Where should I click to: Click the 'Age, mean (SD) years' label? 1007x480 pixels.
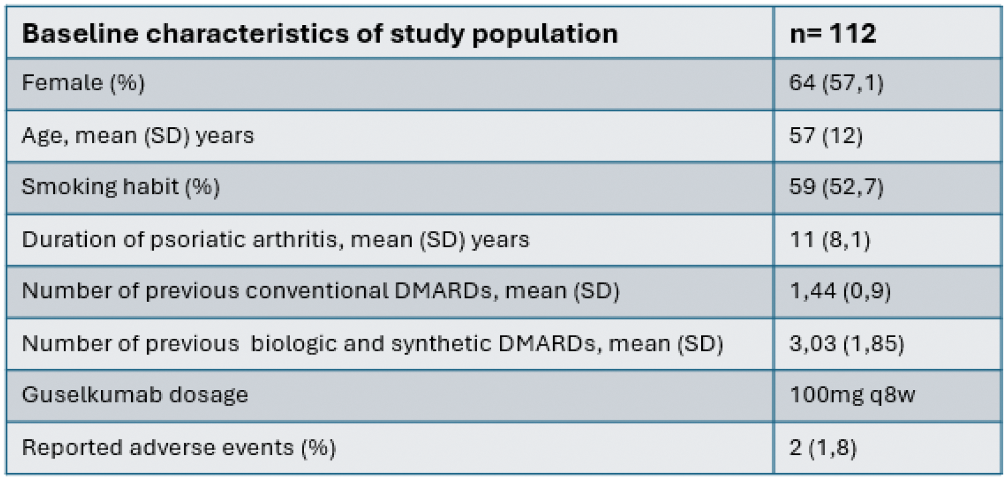(x=138, y=136)
